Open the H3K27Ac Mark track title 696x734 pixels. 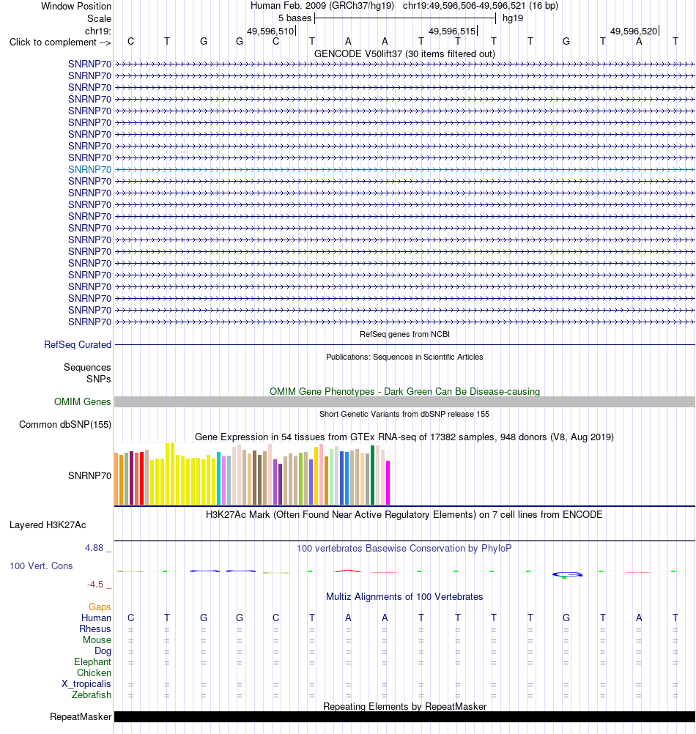404,514
